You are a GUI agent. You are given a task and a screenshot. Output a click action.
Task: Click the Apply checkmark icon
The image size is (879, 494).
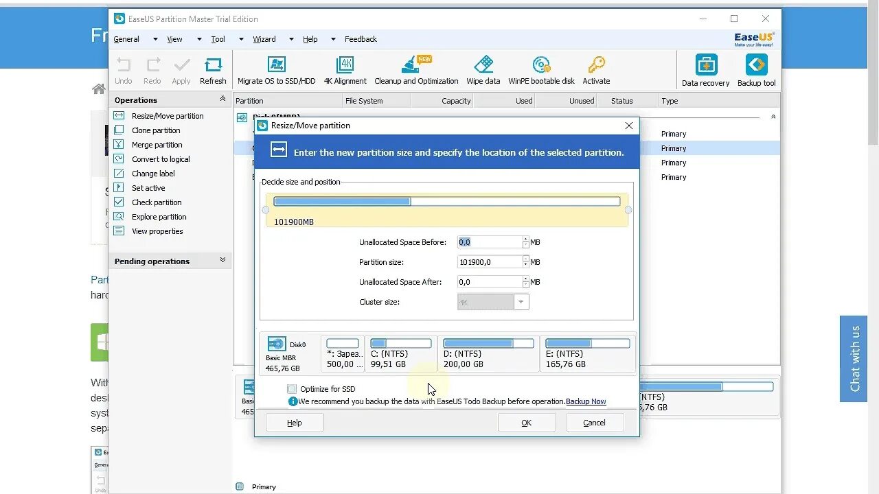181,71
